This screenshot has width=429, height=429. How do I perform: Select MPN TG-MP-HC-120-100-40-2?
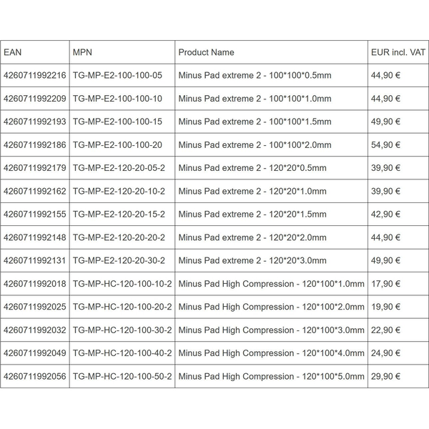[x=122, y=353]
